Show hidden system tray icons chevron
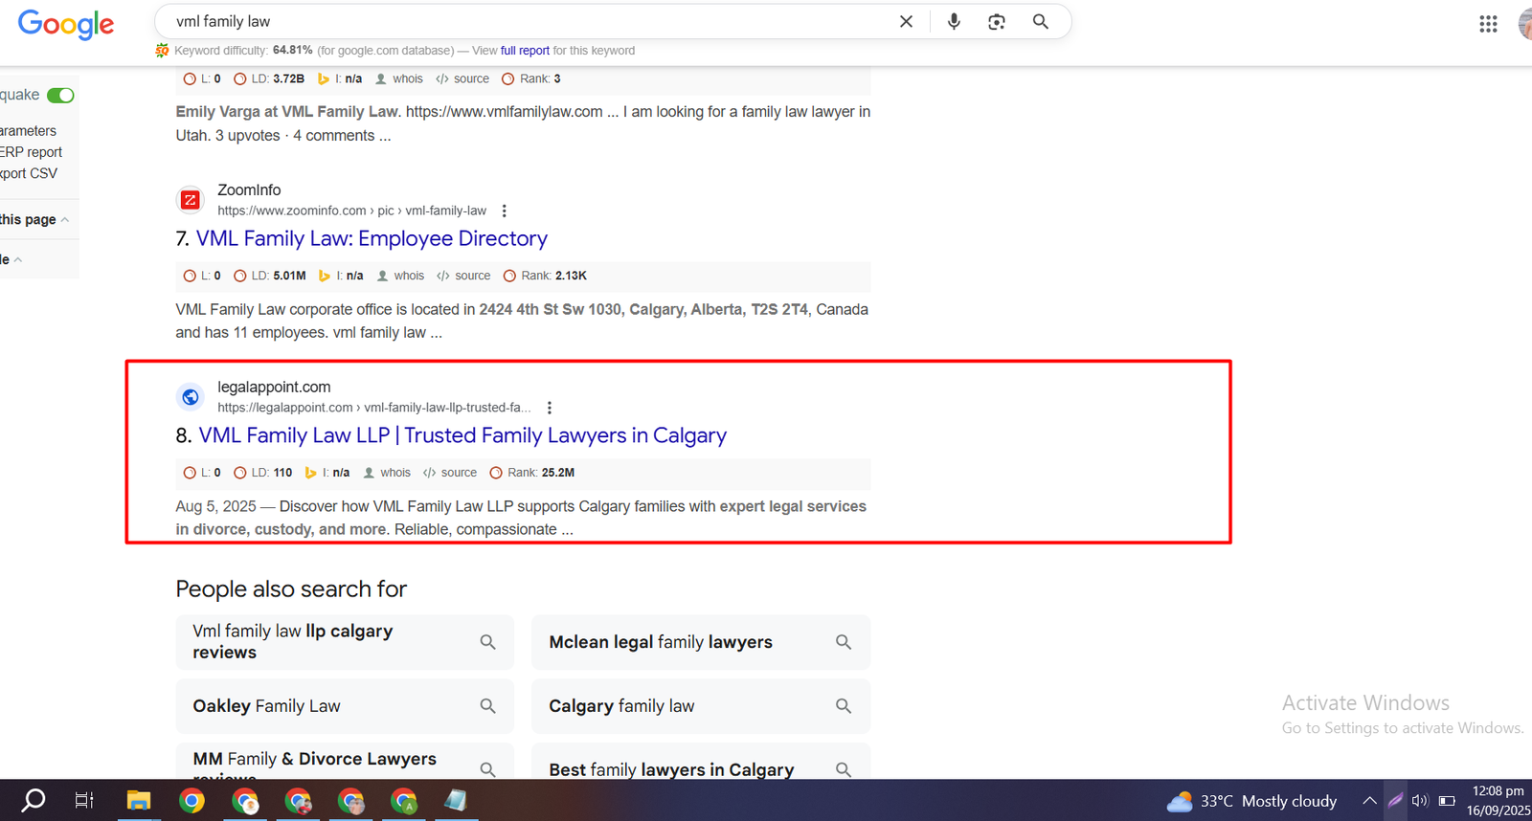 pos(1369,801)
